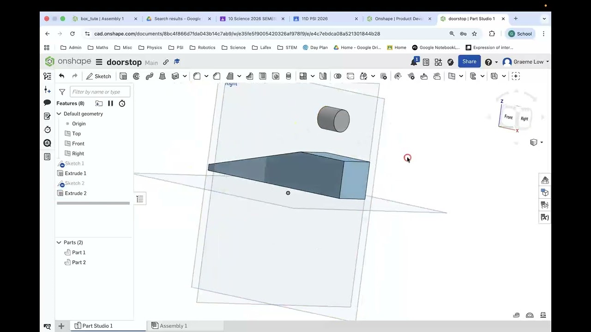Select Extrude 2 in feature list
The image size is (591, 332).
[x=75, y=193]
